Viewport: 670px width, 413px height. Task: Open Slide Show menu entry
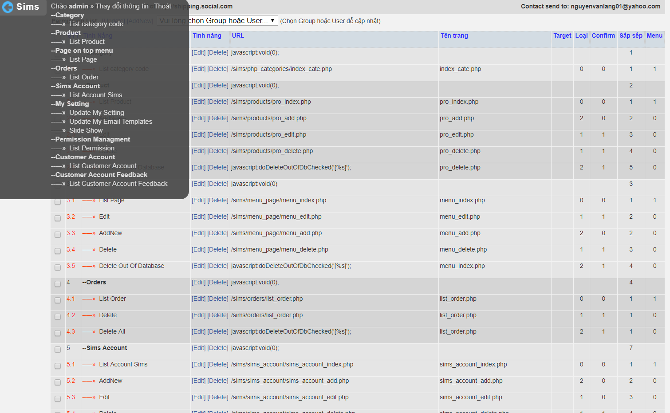(x=86, y=130)
